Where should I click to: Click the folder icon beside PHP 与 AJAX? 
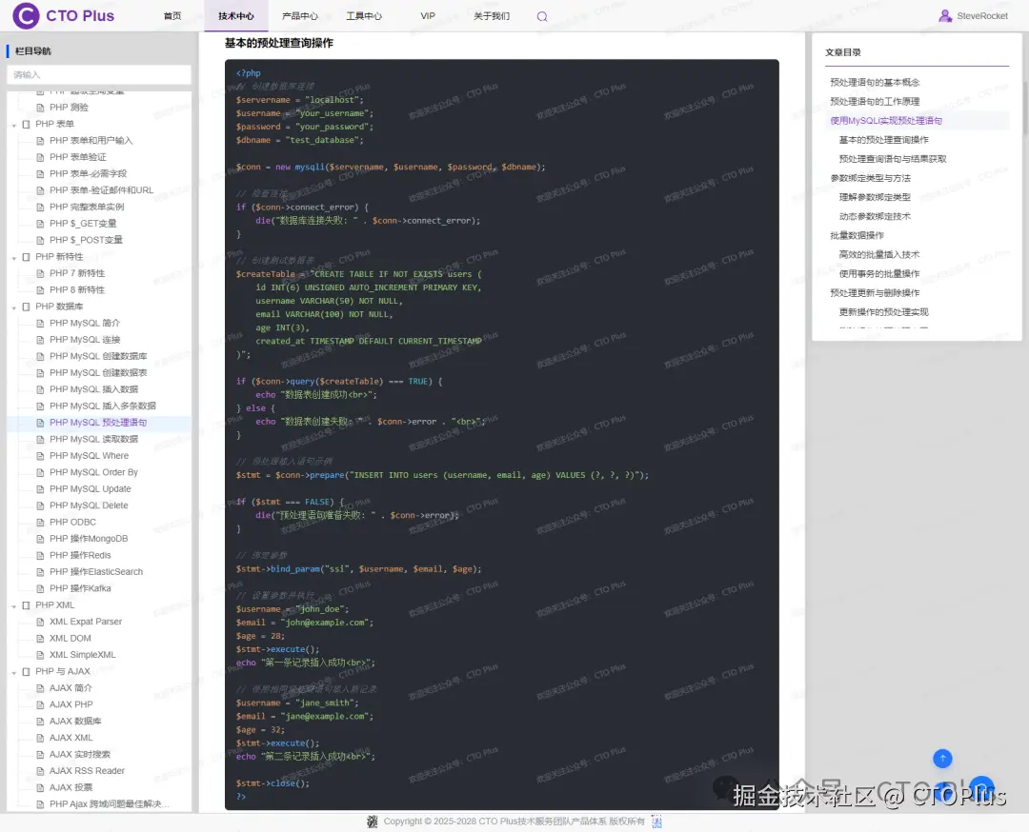click(x=27, y=671)
